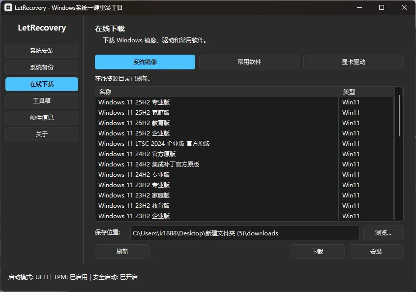Click the LetRecovery app icon in title bar
This screenshot has height=292, width=416.
[x=8, y=7]
